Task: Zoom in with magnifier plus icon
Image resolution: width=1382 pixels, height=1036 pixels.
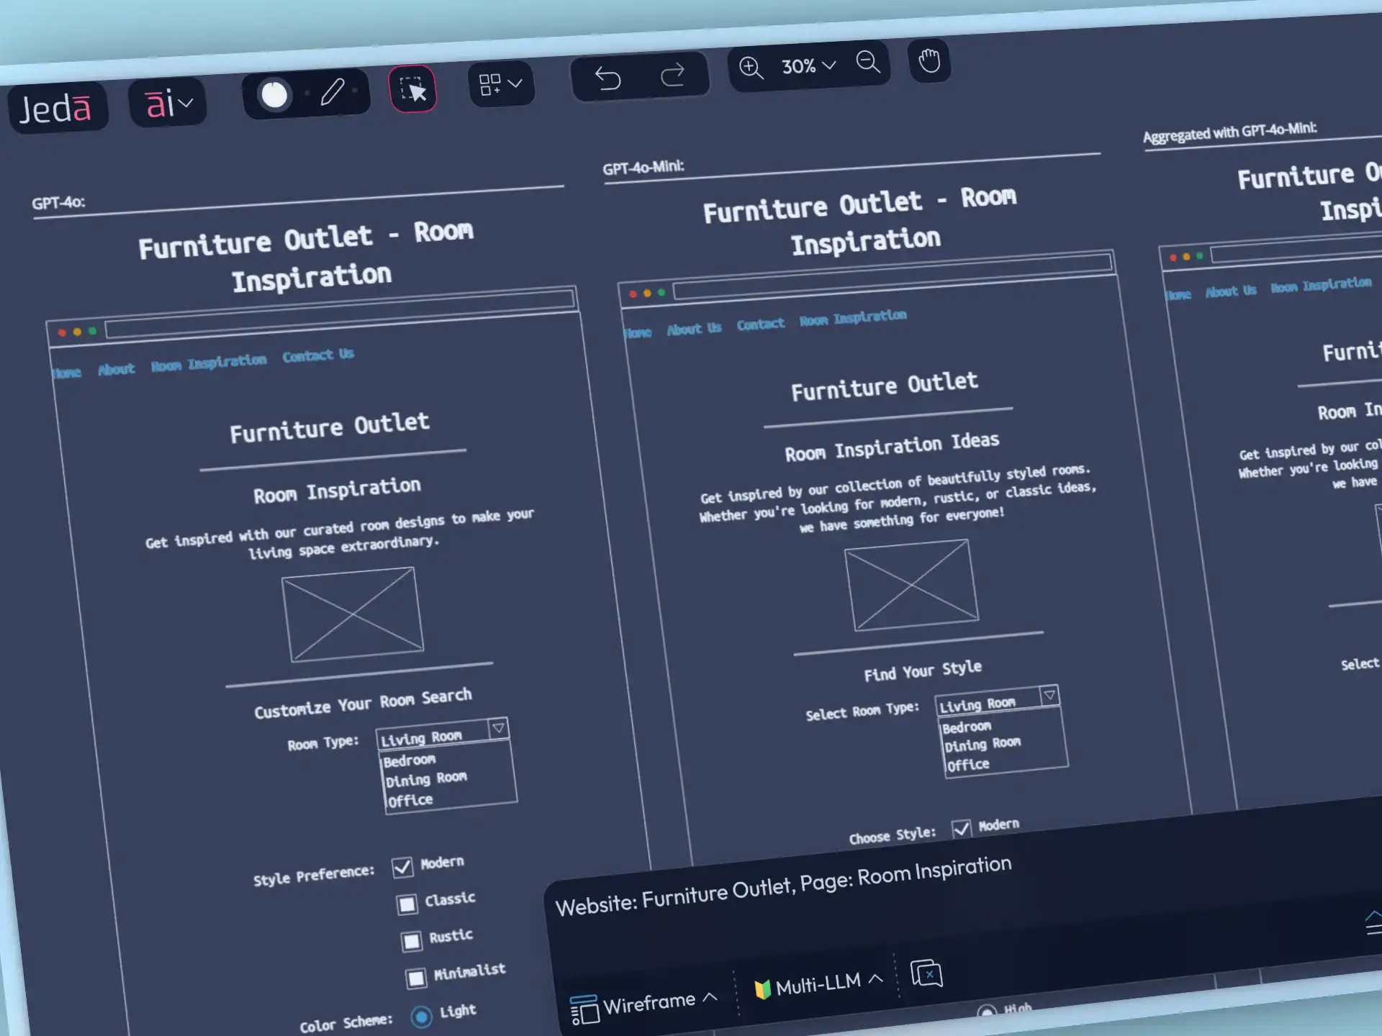Action: 751,68
